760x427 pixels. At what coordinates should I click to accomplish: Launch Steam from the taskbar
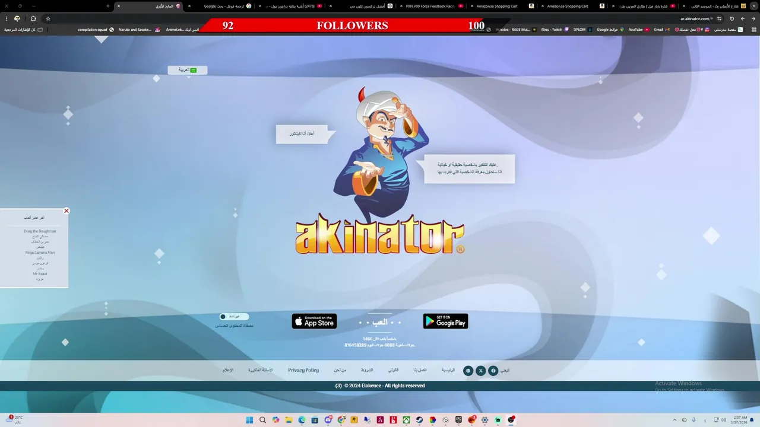coord(419,420)
